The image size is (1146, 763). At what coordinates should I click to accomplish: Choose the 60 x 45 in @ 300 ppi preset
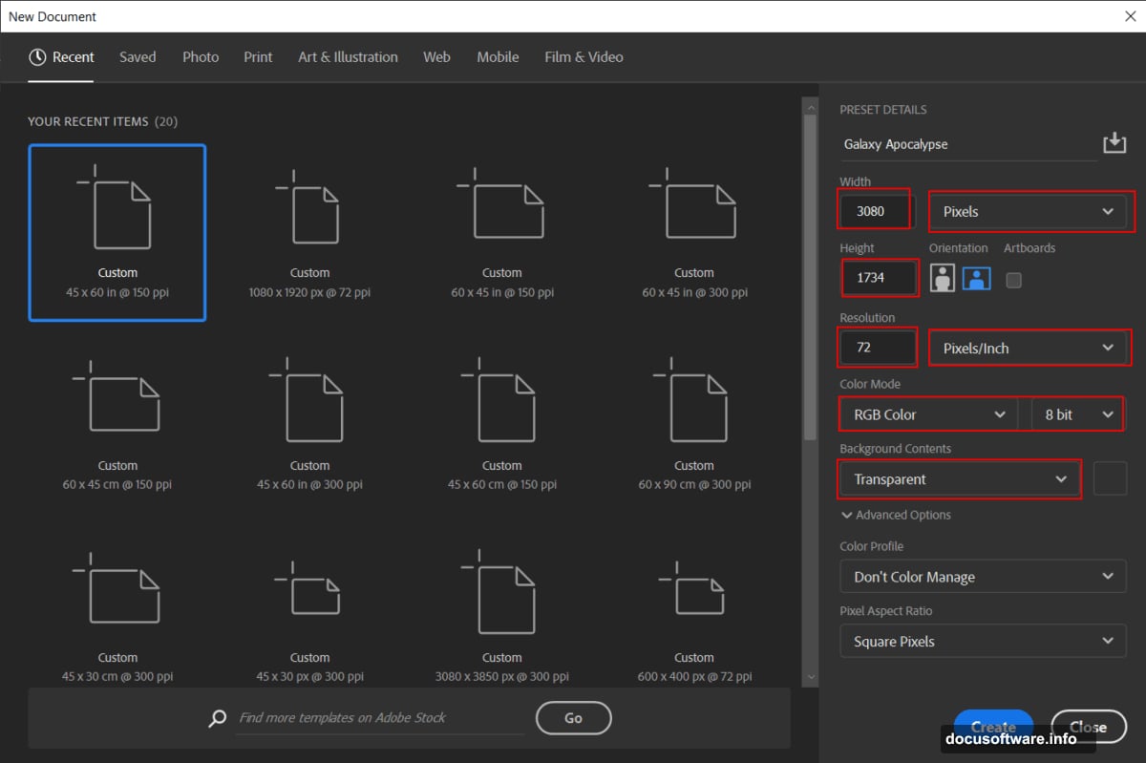click(x=693, y=233)
